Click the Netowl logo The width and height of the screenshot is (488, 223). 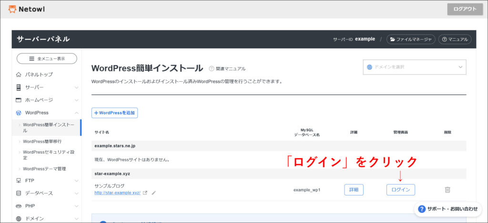27,10
